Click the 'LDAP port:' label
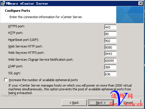 tap(16, 66)
